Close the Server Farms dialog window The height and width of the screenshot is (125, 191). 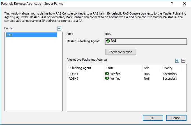pyautogui.click(x=185, y=4)
